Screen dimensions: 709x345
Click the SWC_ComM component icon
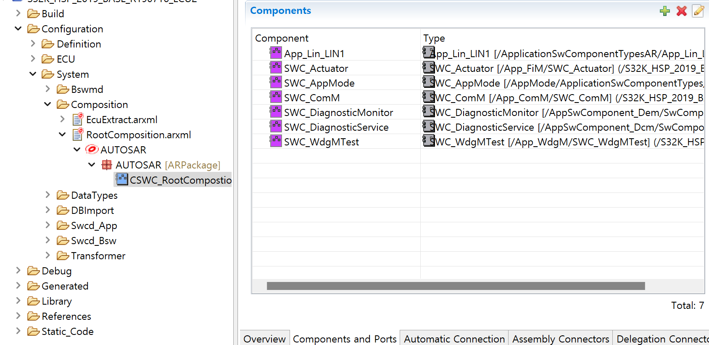point(276,97)
